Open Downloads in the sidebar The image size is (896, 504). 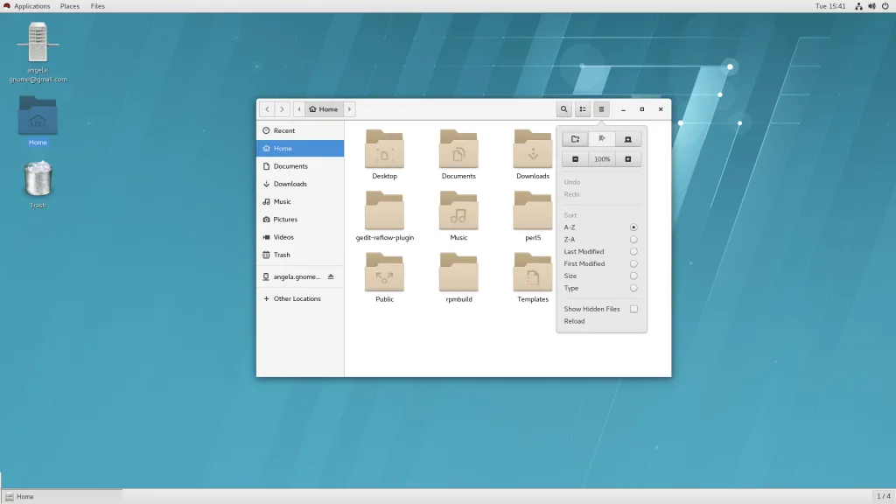coord(300,184)
